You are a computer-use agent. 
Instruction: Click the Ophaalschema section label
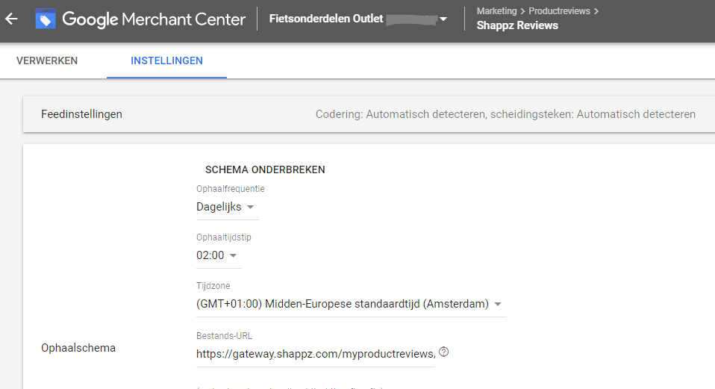pos(78,348)
